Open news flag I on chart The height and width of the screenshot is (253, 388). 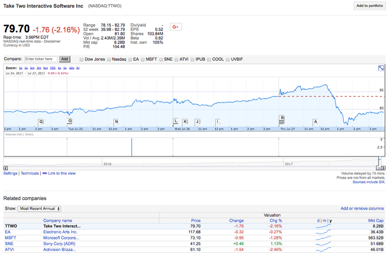218,122
